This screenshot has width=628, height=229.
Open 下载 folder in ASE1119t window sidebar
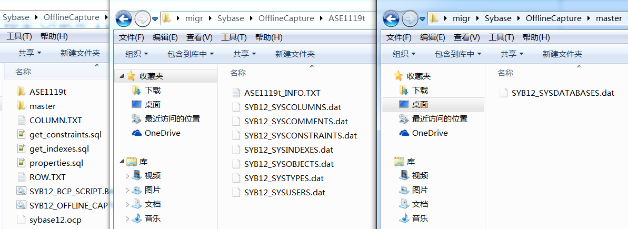[x=146, y=91]
